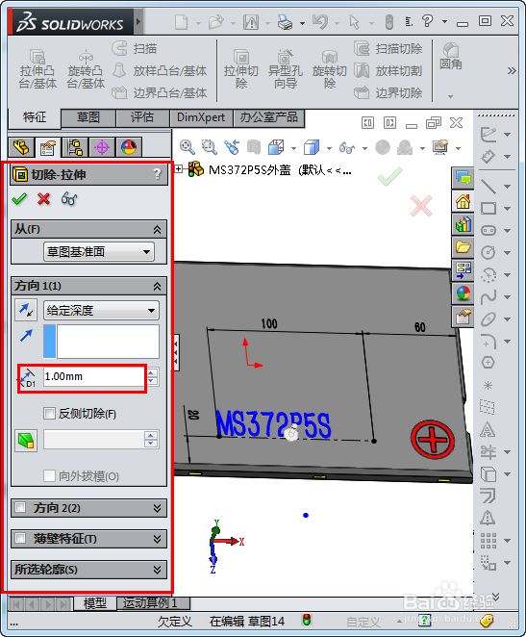Switch to the 模型 bottom tab
This screenshot has height=637, width=526.
pos(95,603)
